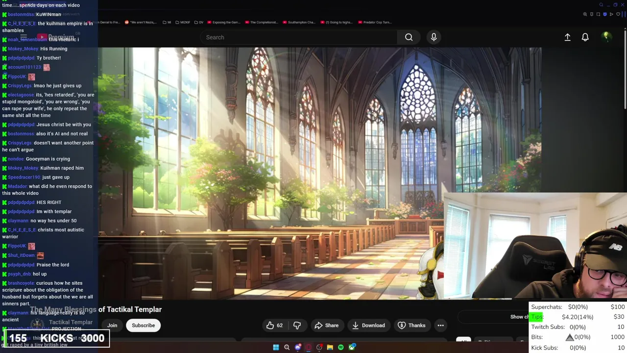
Task: Click the browser tab search magnifier
Action: [601, 5]
